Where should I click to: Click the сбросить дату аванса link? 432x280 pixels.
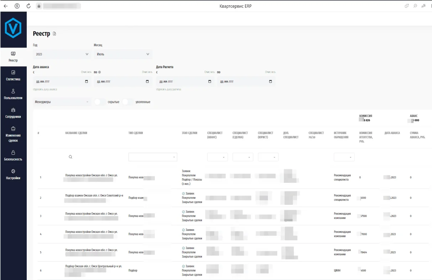[x=45, y=89]
